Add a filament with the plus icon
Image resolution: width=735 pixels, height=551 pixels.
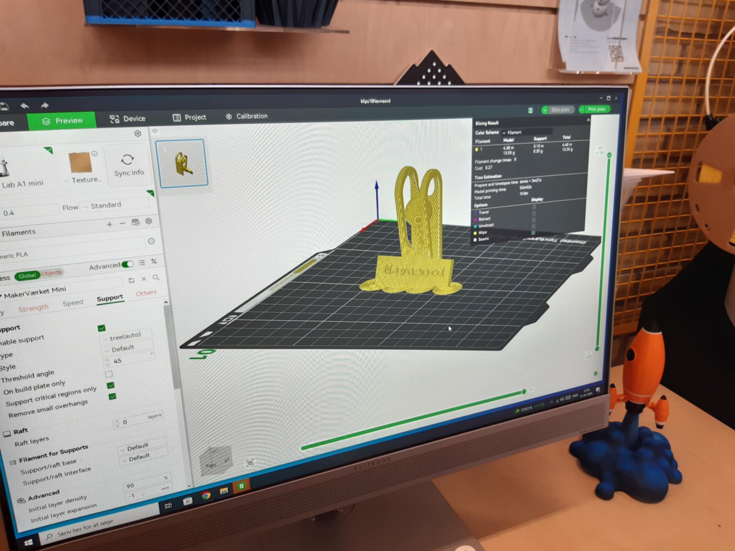click(x=109, y=223)
